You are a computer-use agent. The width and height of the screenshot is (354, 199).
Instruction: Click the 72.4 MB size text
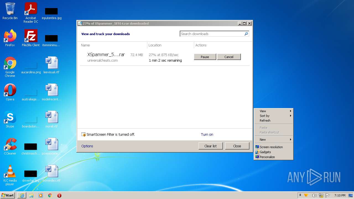click(137, 55)
